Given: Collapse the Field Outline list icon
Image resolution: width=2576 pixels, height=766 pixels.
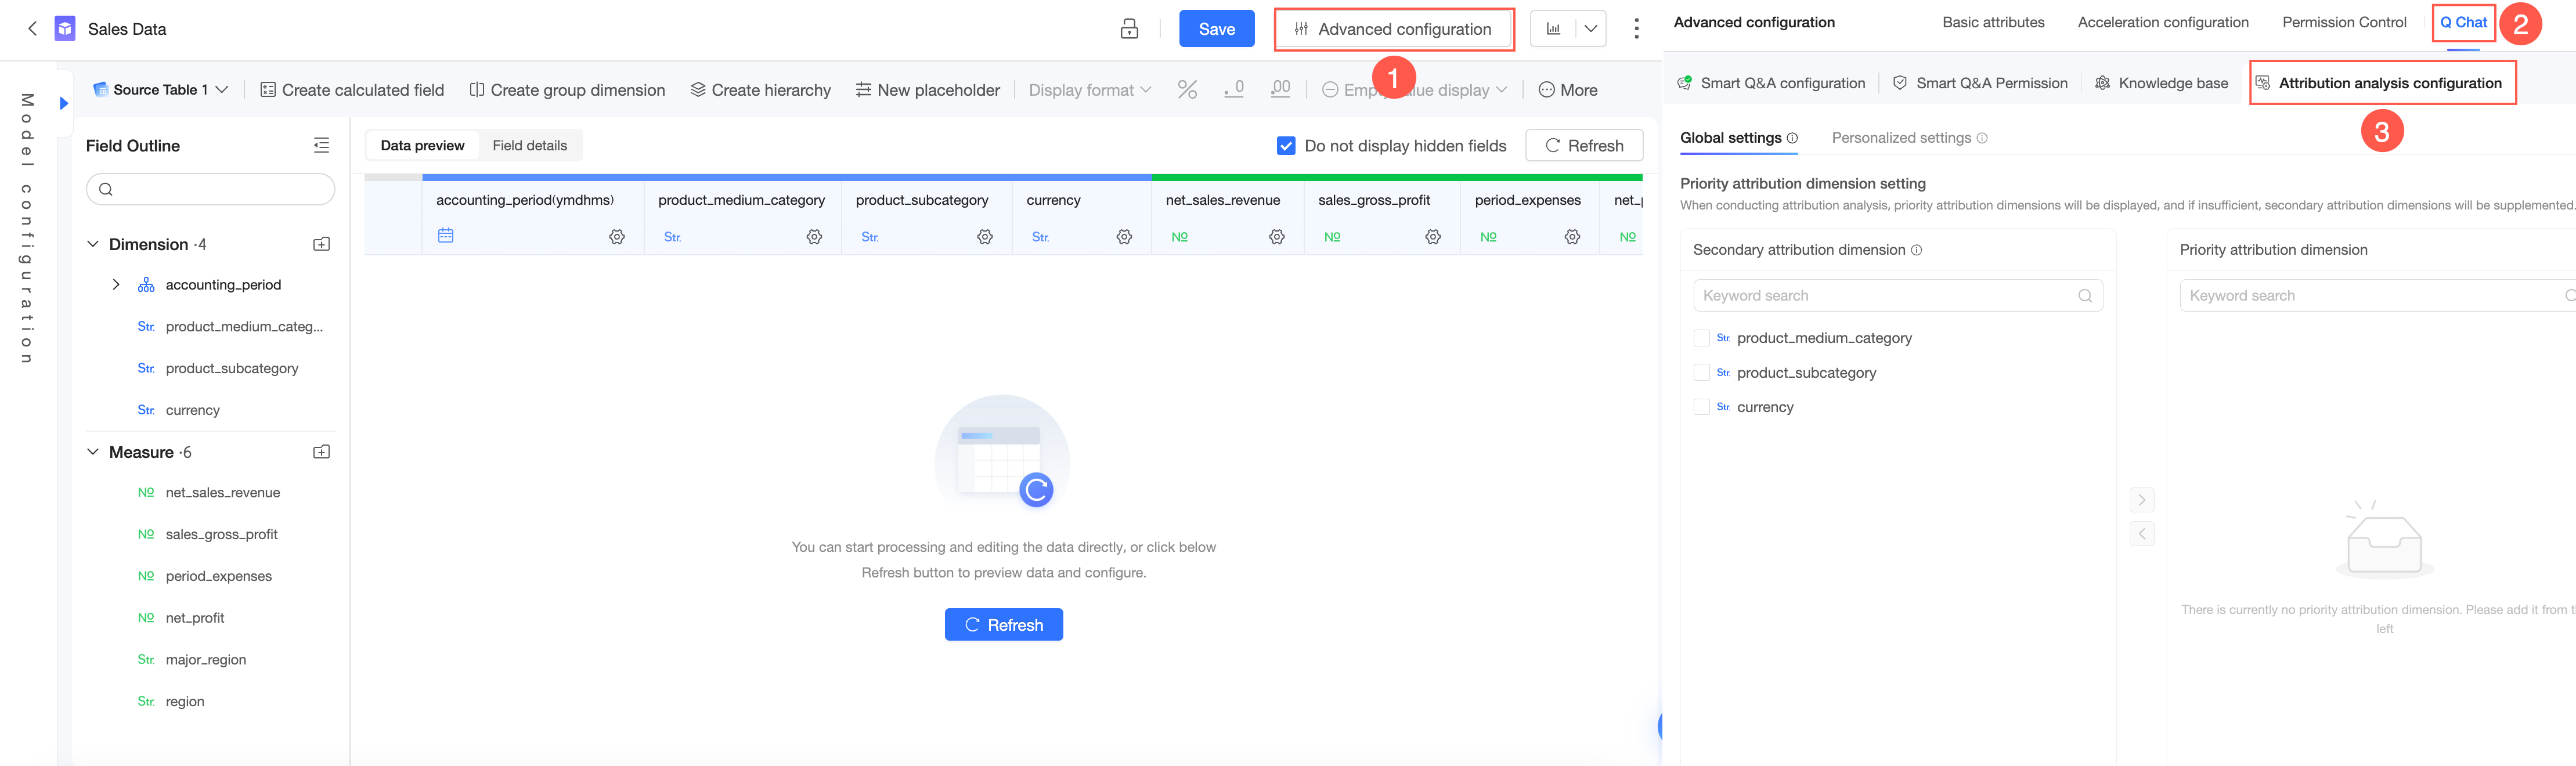Looking at the screenshot, I should click(321, 146).
